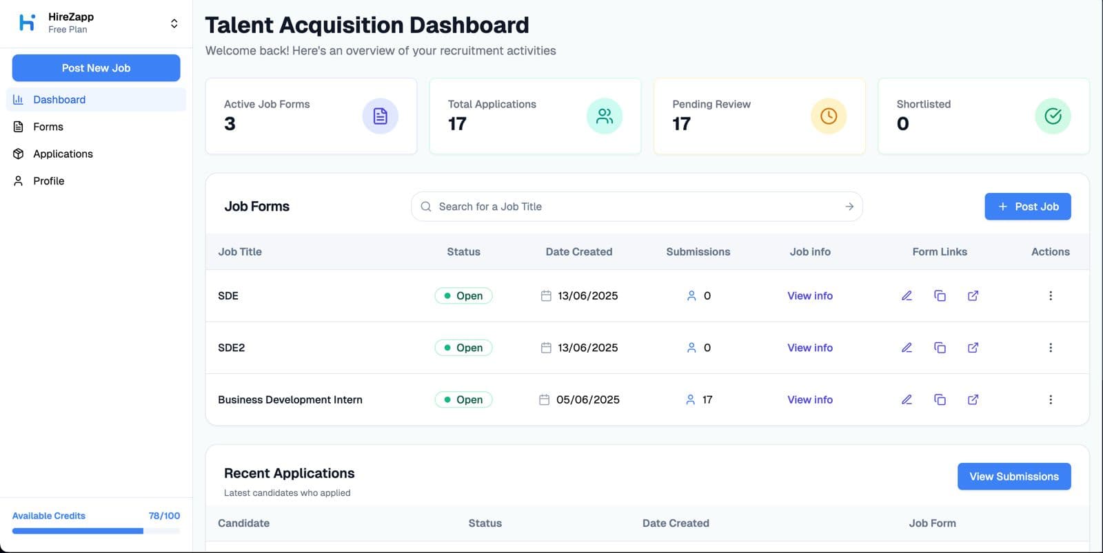The height and width of the screenshot is (553, 1103).
Task: Click View info for Business Development Intern
Action: tap(810, 399)
